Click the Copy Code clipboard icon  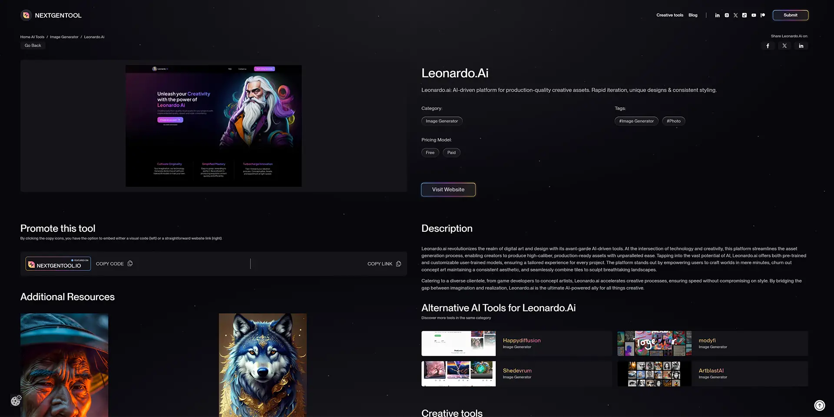tap(130, 263)
